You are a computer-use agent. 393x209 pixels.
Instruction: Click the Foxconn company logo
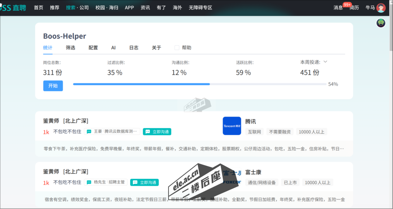[x=232, y=177]
